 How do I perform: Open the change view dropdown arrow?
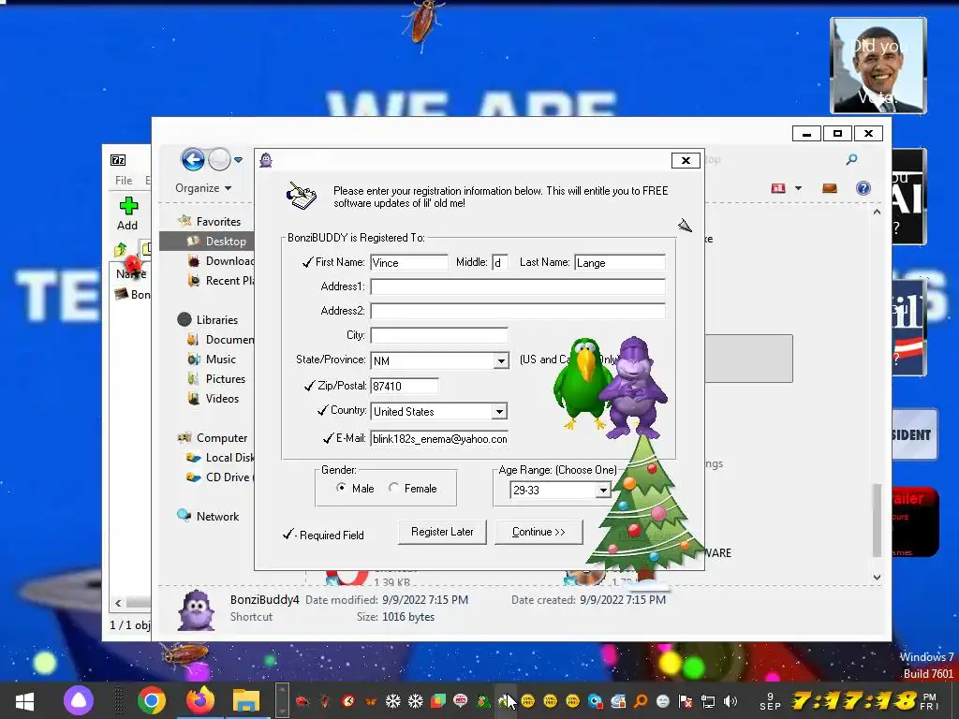point(798,188)
